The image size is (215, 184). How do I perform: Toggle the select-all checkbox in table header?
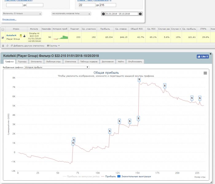tap(3, 29)
